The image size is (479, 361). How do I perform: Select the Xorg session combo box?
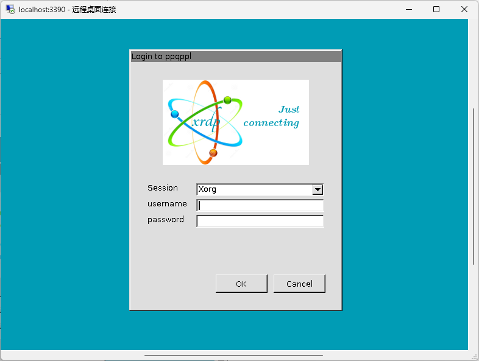[x=260, y=189]
